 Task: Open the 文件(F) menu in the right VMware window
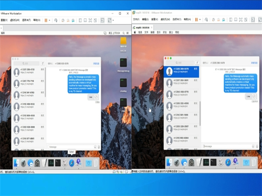tap(136, 20)
